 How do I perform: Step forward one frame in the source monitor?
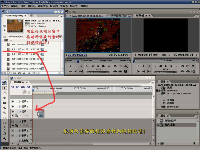point(103,66)
